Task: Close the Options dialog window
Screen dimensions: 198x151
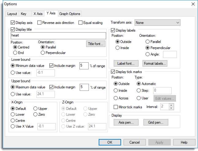Action: click(193, 4)
